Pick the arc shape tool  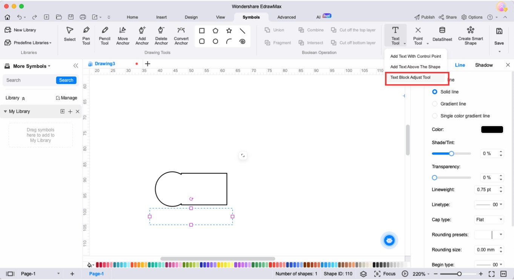tap(229, 41)
